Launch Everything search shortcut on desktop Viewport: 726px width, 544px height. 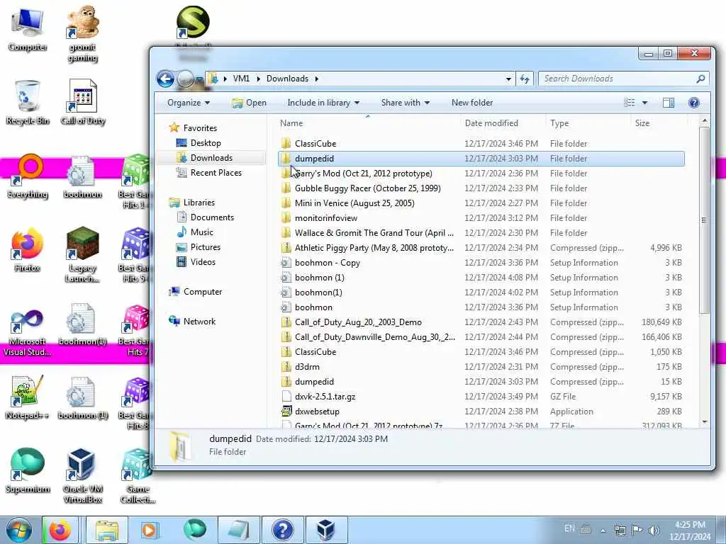point(28,176)
